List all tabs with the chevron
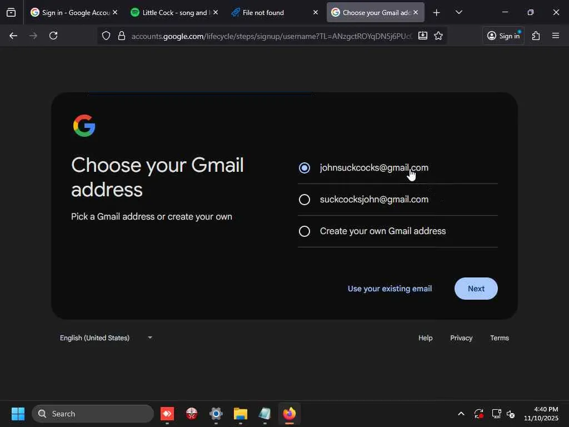 pos(458,13)
